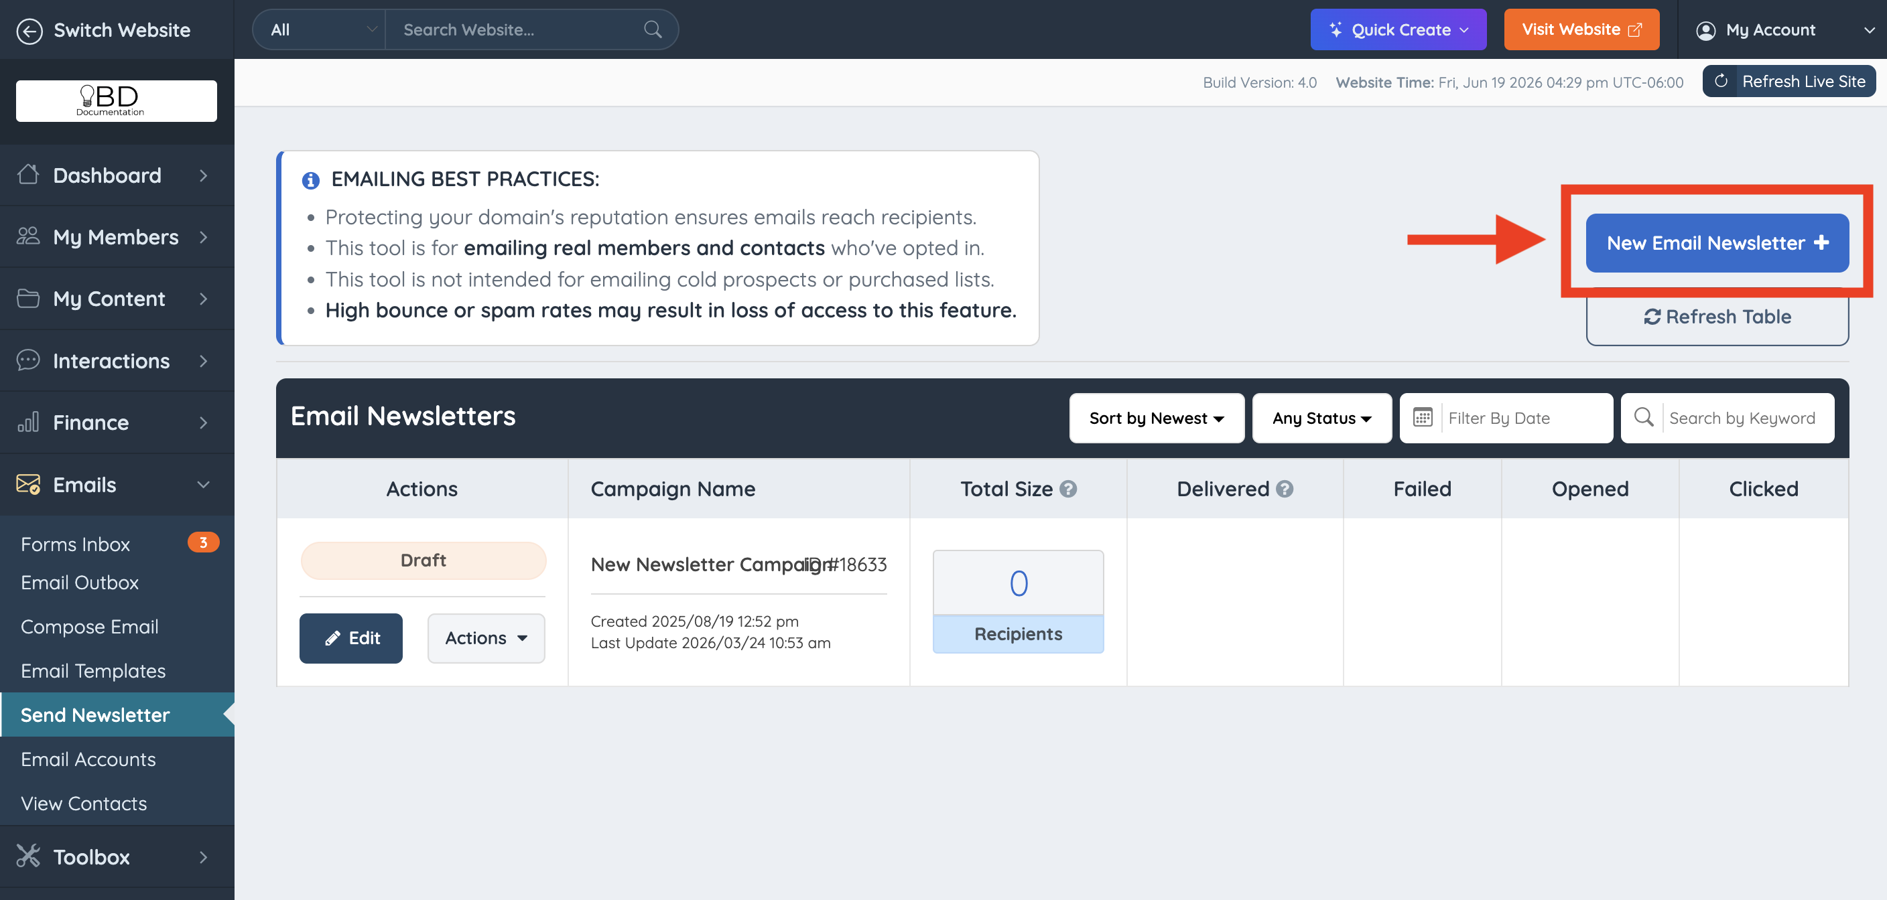Viewport: 1887px width, 900px height.
Task: Open the draft row Actions dropdown
Action: [x=486, y=638]
